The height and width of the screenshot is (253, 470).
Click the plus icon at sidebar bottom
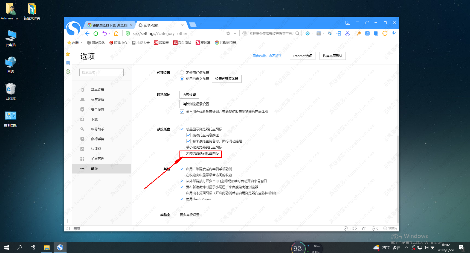tap(68, 221)
